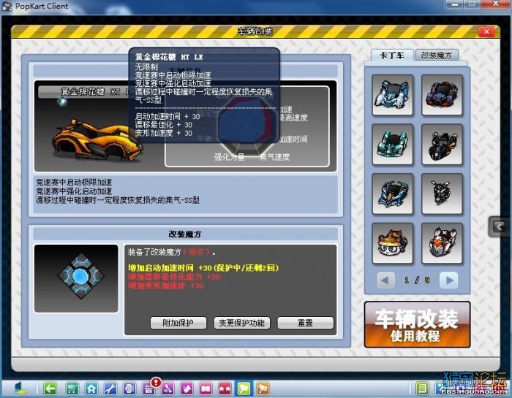This screenshot has width=512, height=398.
Task: Go to next kart list page
Action: pos(449,280)
